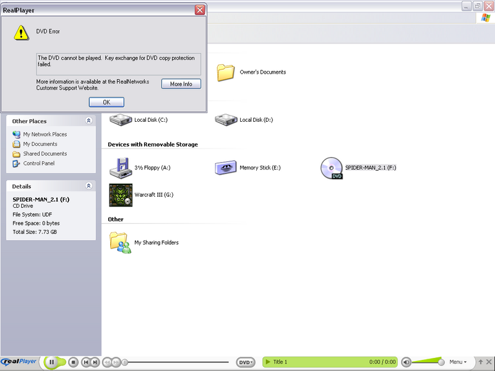Click the volume slider knob

(441, 362)
